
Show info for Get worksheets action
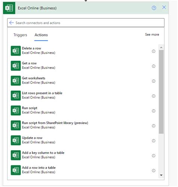point(154,81)
